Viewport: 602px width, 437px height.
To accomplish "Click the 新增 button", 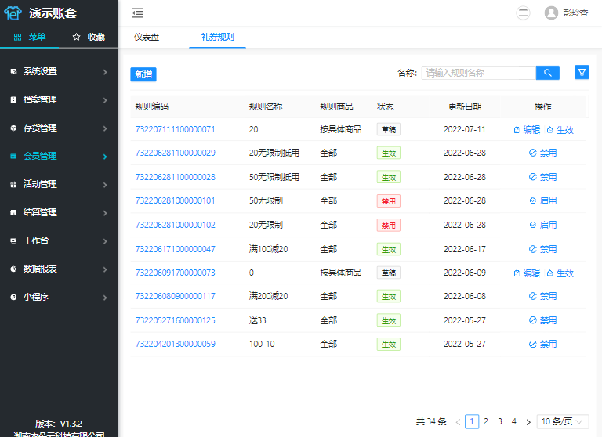I will pyautogui.click(x=143, y=74).
